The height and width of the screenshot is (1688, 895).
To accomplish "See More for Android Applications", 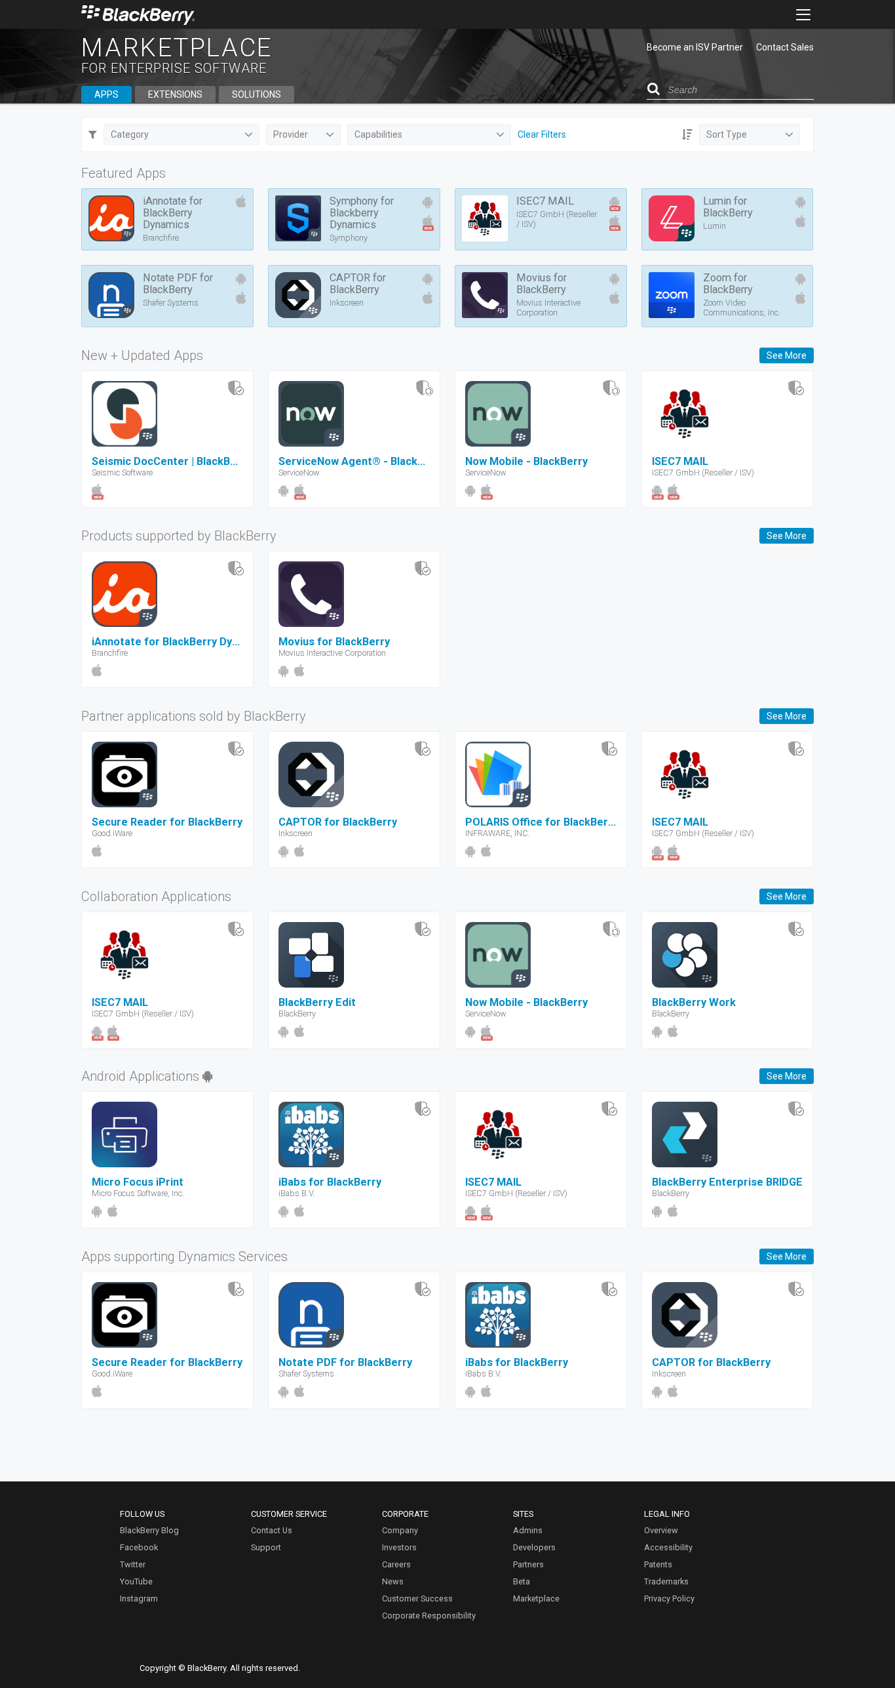I will coord(786,1076).
